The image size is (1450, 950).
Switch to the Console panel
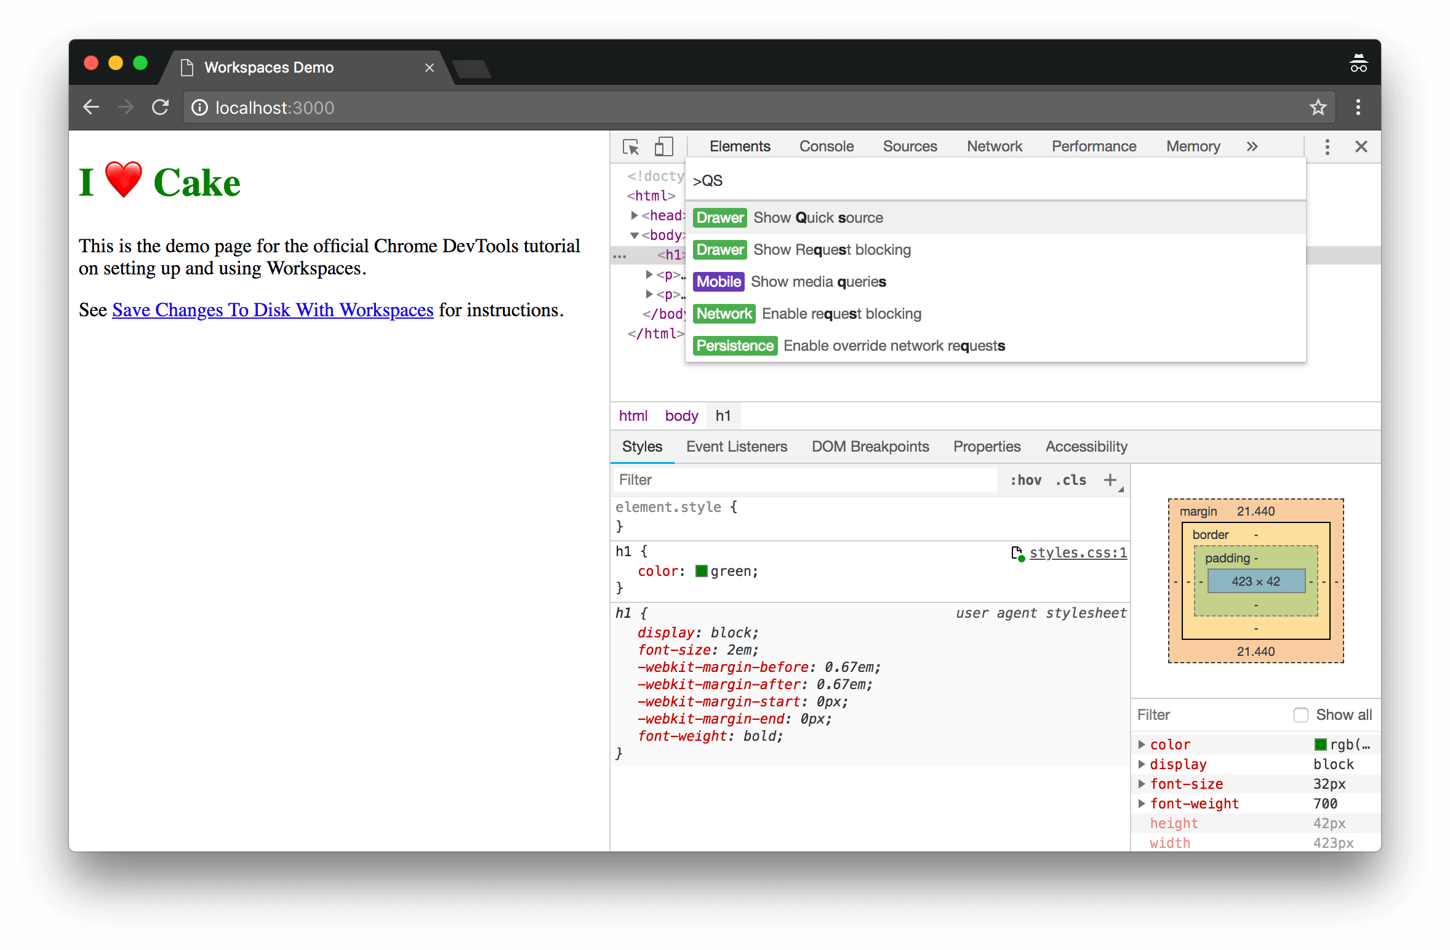[x=826, y=146]
